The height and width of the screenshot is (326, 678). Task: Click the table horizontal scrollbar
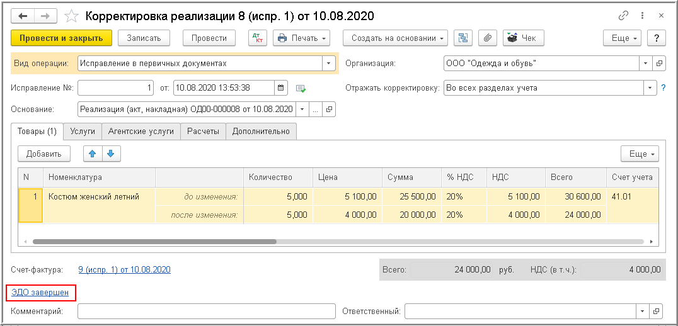pyautogui.click(x=154, y=241)
